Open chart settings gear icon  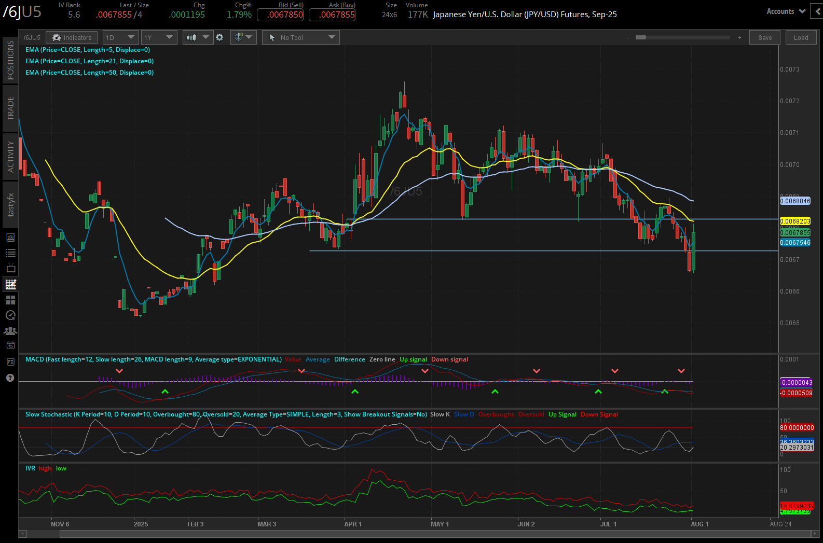point(220,37)
